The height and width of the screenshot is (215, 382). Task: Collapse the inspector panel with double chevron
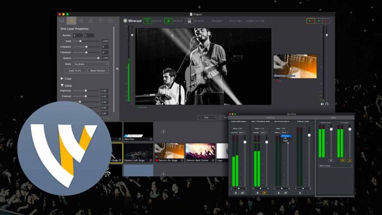117,68
